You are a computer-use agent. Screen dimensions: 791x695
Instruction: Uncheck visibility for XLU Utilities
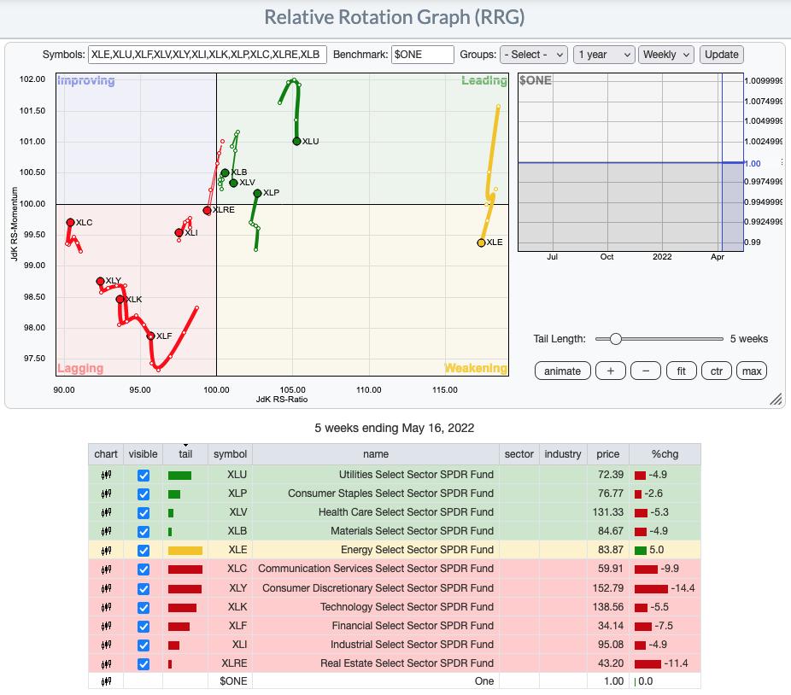[x=144, y=475]
